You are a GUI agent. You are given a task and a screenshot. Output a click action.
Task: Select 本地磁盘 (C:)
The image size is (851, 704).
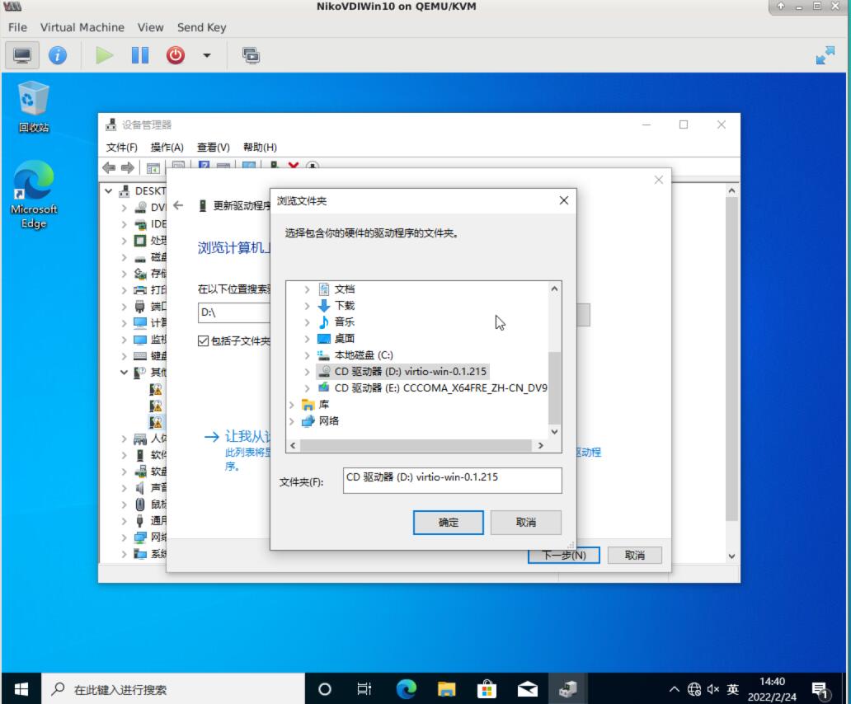click(363, 355)
